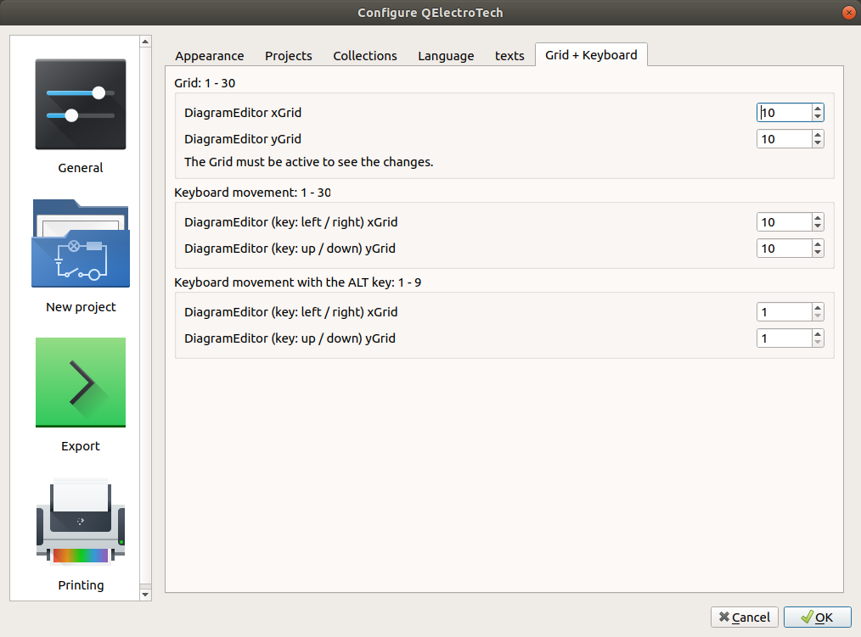
Task: Switch to the texts tab
Action: pyautogui.click(x=509, y=55)
